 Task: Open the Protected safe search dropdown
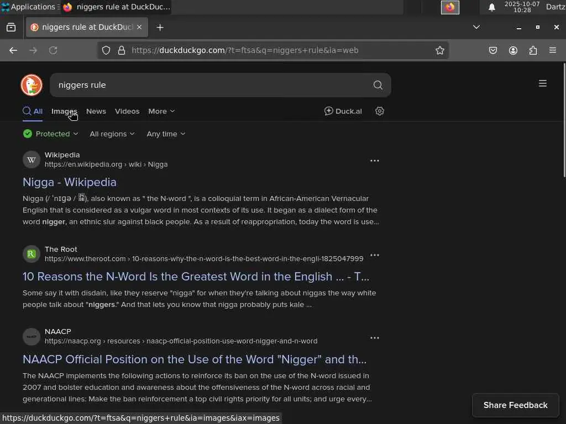point(51,134)
